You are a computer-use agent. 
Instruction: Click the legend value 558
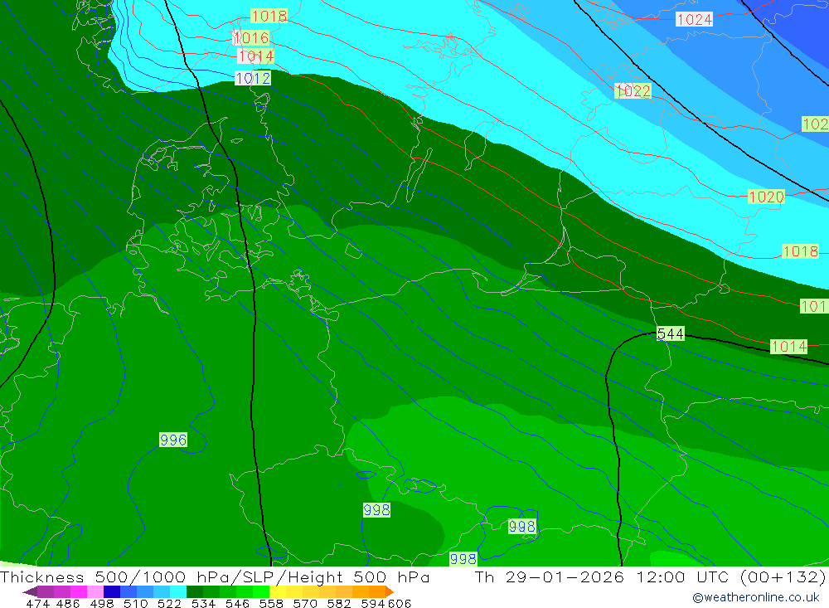271,603
